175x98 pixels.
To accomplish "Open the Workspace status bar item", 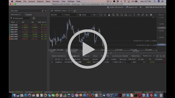I will coord(138,92).
